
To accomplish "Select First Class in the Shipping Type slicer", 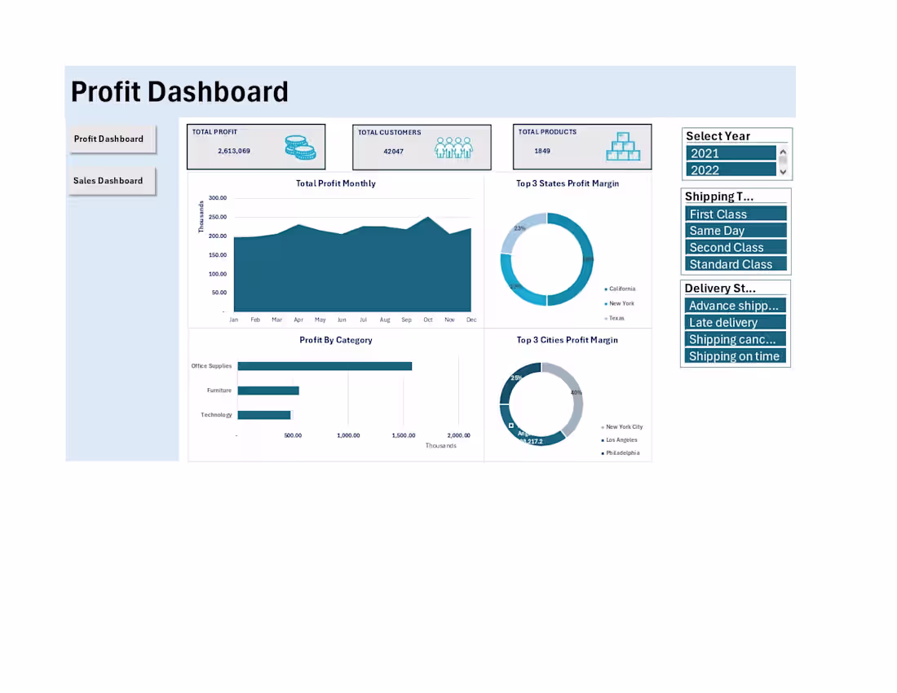I will click(x=735, y=214).
